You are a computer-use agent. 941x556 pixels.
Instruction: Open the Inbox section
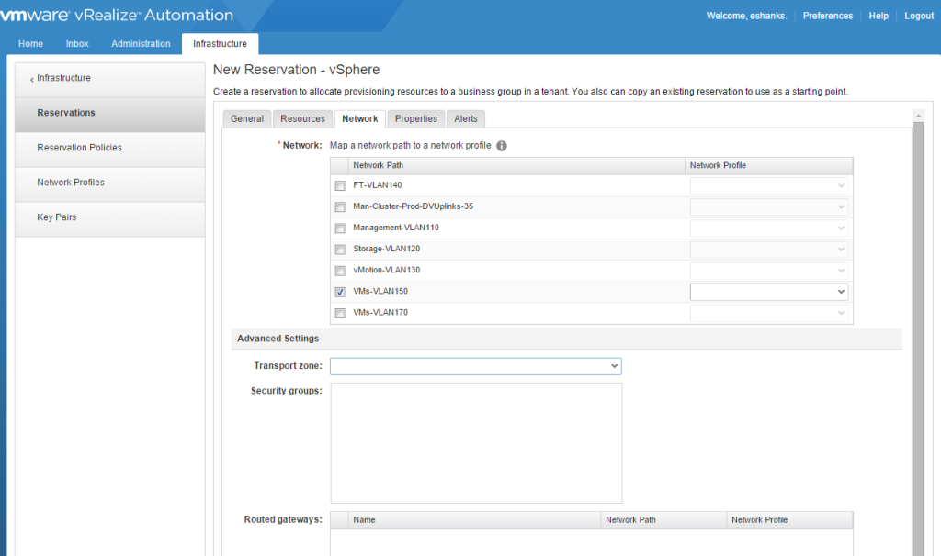(x=77, y=43)
